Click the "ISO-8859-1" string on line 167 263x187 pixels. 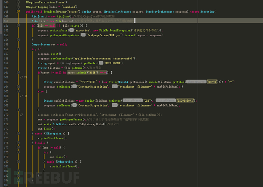point(185,101)
